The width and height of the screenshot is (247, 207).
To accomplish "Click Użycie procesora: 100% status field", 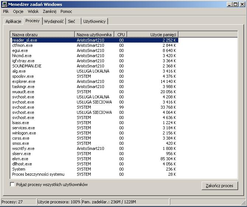I will pyautogui.click(x=59, y=202).
